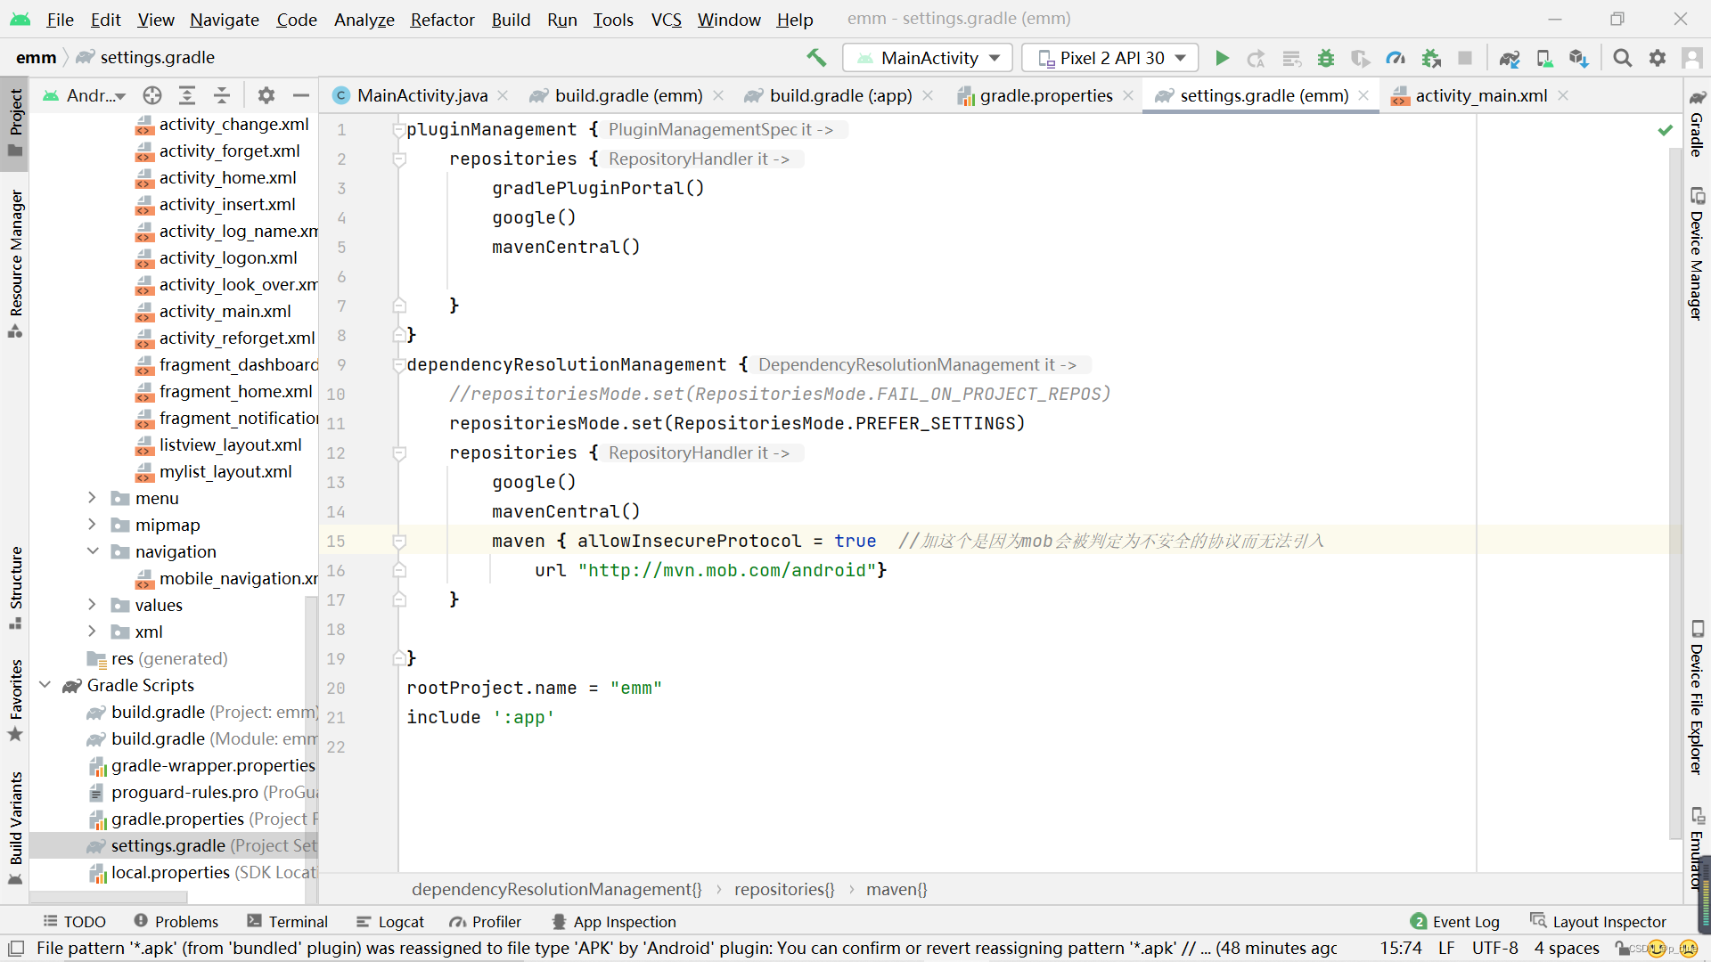
Task: Open the SDK Manager toolbar icon
Action: pyautogui.click(x=1579, y=58)
